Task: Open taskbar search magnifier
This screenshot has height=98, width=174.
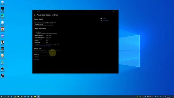Action: (5, 97)
